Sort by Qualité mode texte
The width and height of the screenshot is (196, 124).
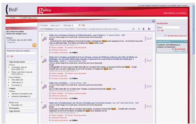pos(97,29)
